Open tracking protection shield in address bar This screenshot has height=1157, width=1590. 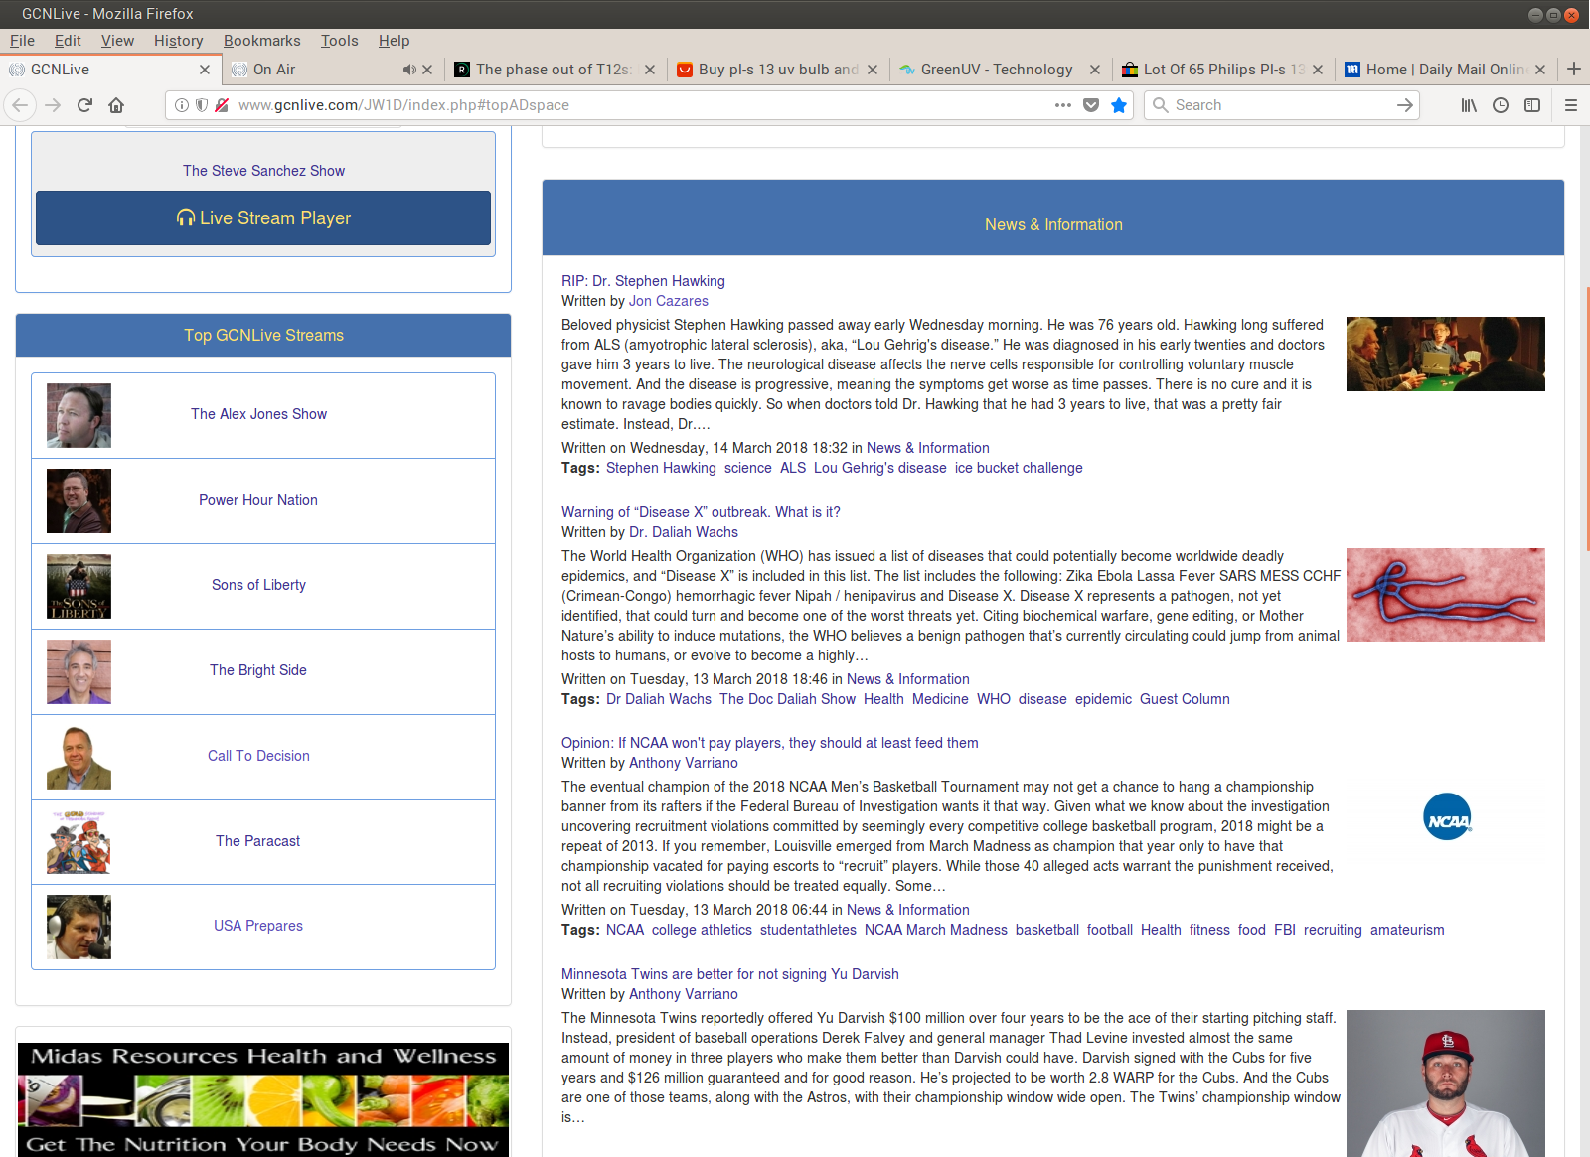202,105
